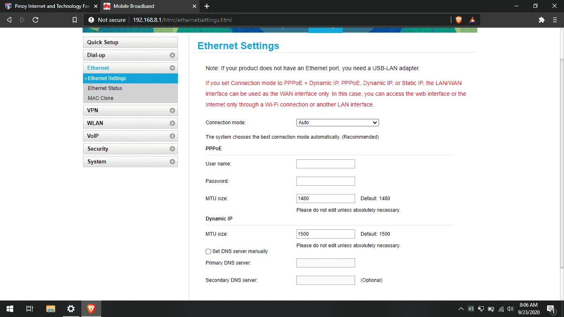564x317 pixels.
Task: Click the Default: 1480 text
Action: click(375, 199)
